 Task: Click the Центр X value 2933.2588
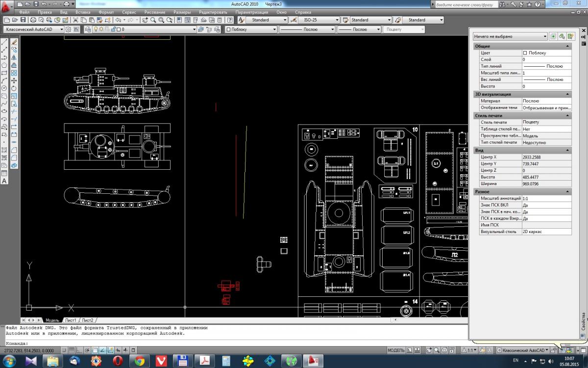(546, 157)
